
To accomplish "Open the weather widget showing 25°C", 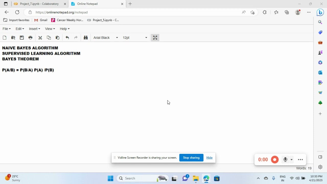I will pos(12,178).
